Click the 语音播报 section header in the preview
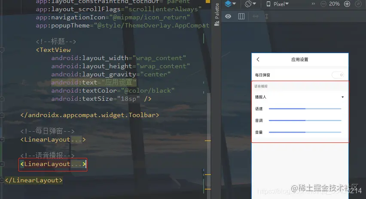This screenshot has width=366, height=199. point(261,86)
